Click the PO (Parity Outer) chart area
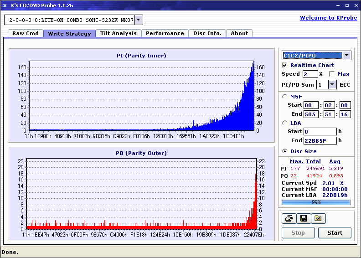 tap(142, 194)
